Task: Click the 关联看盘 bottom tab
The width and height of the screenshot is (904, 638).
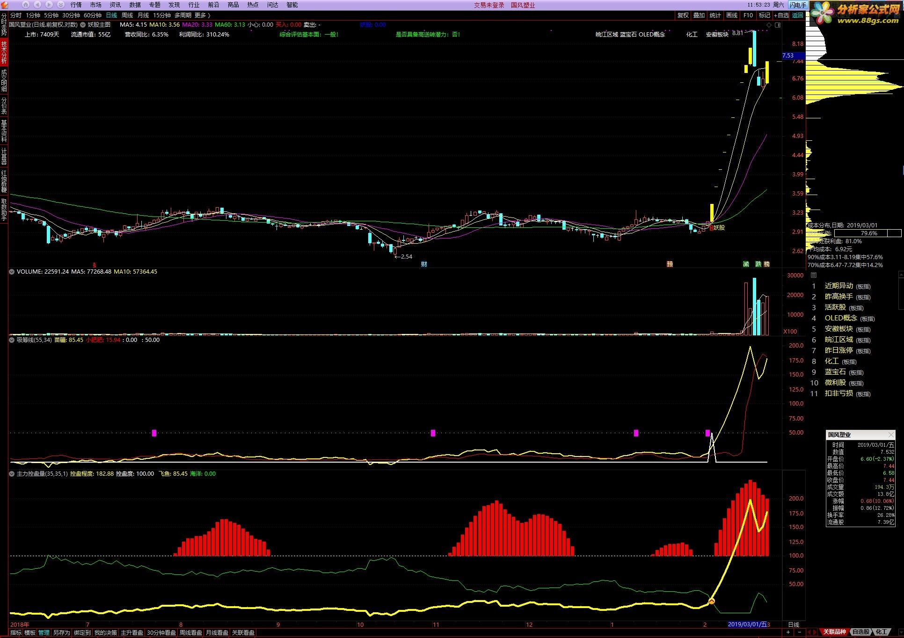Action: [243, 632]
